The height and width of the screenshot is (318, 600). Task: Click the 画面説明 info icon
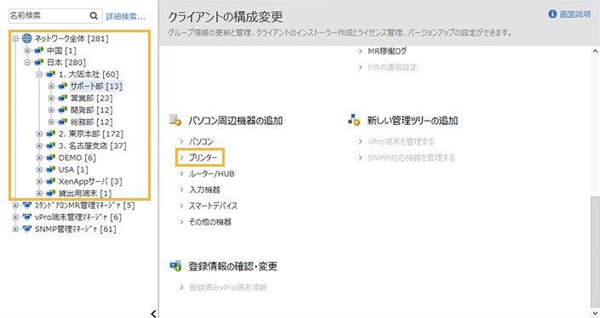click(552, 14)
